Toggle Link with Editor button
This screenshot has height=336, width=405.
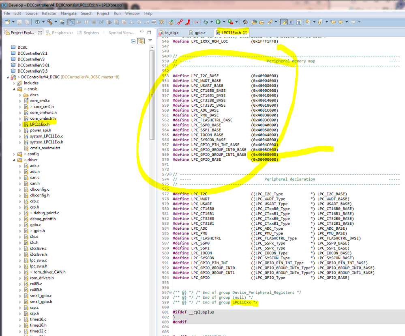click(141, 41)
